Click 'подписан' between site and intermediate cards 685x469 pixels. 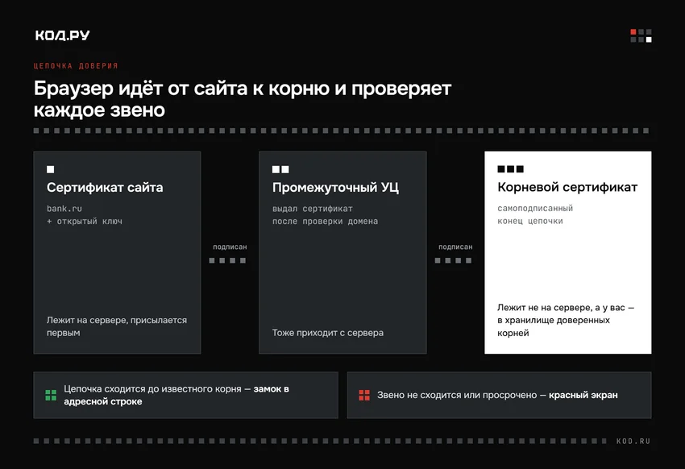pyautogui.click(x=230, y=247)
